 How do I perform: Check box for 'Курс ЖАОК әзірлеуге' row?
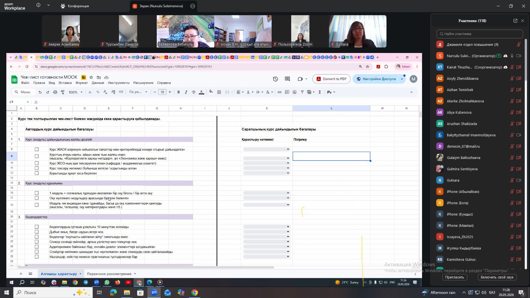point(36,149)
